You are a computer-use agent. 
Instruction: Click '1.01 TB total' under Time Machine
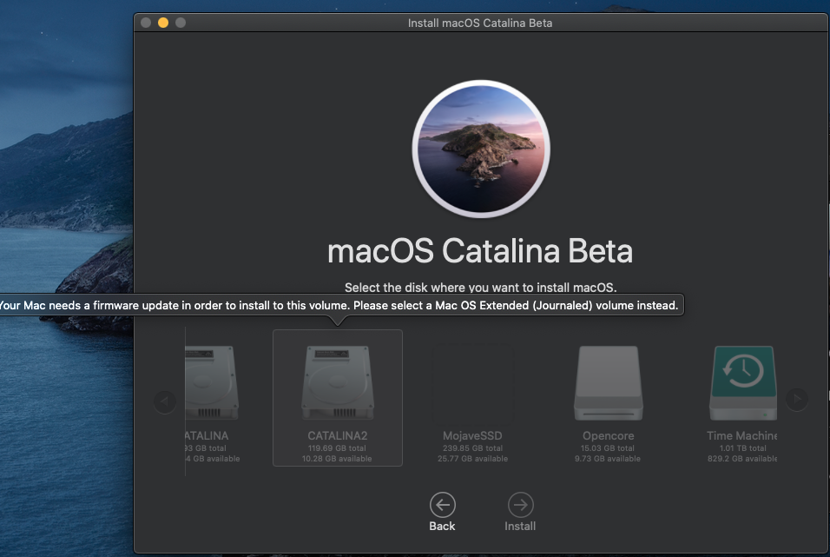point(742,448)
